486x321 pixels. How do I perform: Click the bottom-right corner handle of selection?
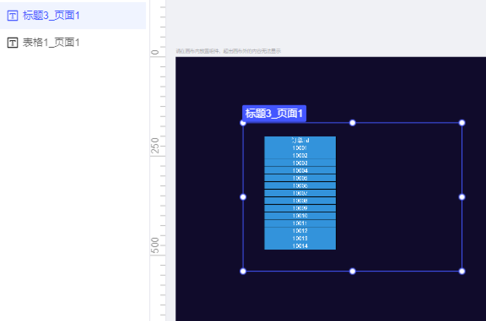pyautogui.click(x=462, y=271)
